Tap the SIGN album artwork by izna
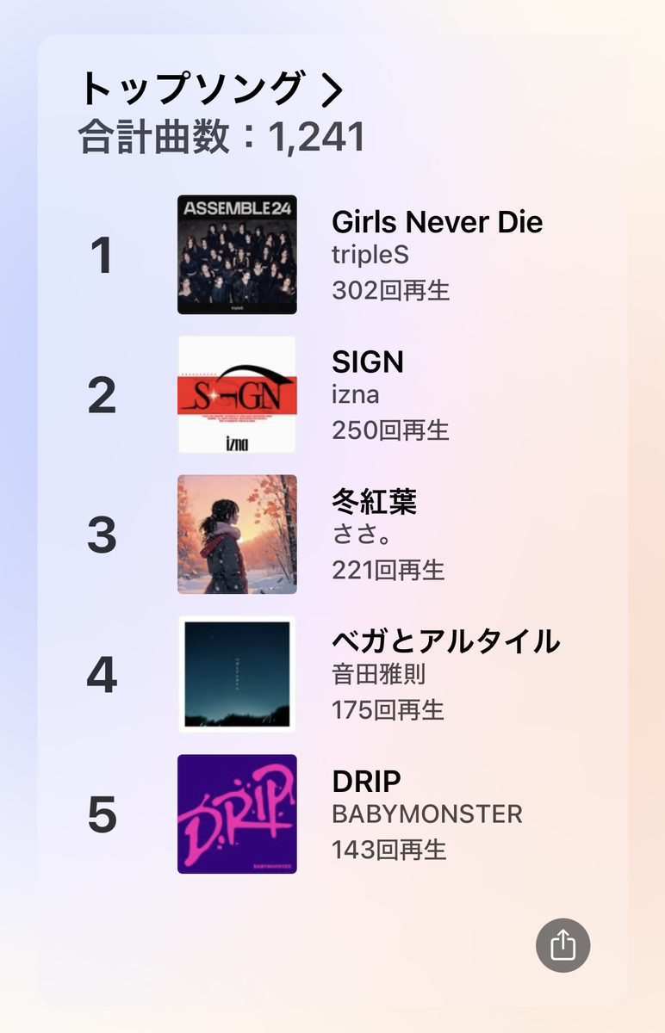This screenshot has width=665, height=1033. (237, 394)
